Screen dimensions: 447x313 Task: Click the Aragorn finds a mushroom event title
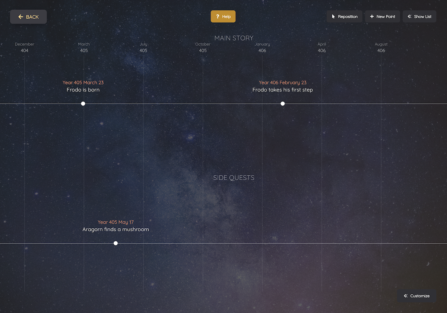115,229
